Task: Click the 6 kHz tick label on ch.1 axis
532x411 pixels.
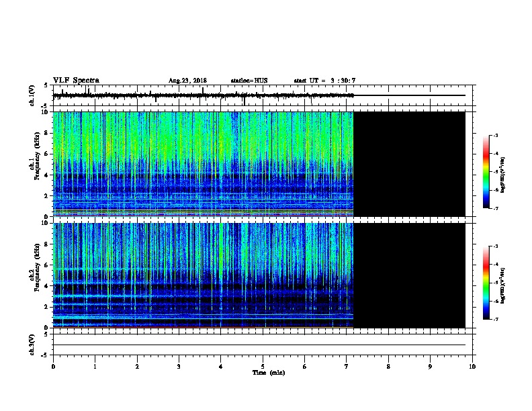Action: pos(46,154)
